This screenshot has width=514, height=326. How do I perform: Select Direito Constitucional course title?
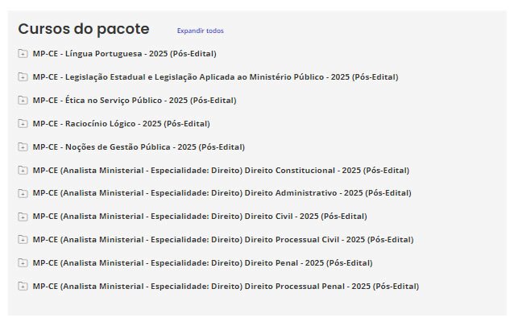pyautogui.click(x=221, y=171)
